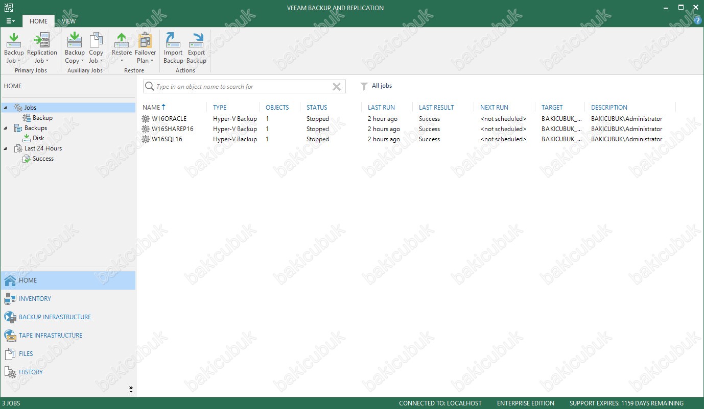
Task: Clear the search box with X button
Action: tap(336, 87)
